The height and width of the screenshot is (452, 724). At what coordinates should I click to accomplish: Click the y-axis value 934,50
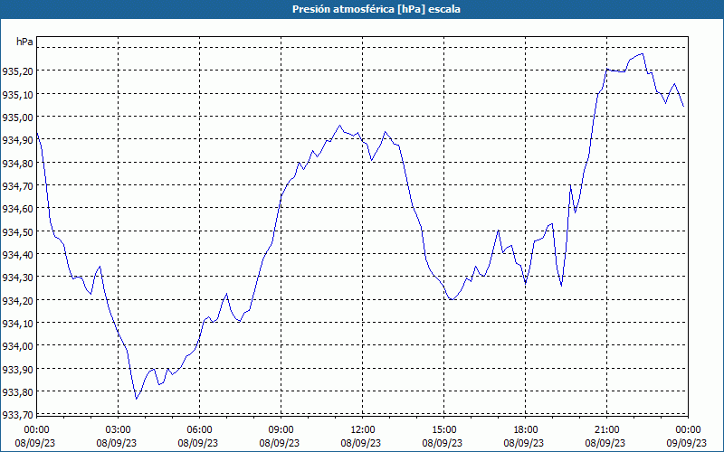pyautogui.click(x=17, y=231)
